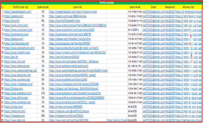
Task: Open the www.behance.net/brianbrian14 live link
Action: (x=68, y=66)
